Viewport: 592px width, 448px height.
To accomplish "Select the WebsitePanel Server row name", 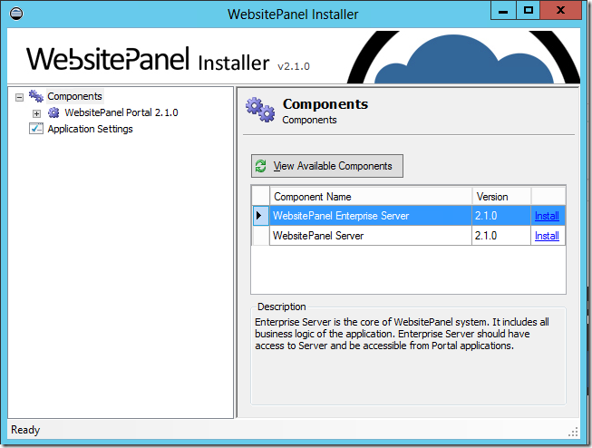I will (x=371, y=236).
